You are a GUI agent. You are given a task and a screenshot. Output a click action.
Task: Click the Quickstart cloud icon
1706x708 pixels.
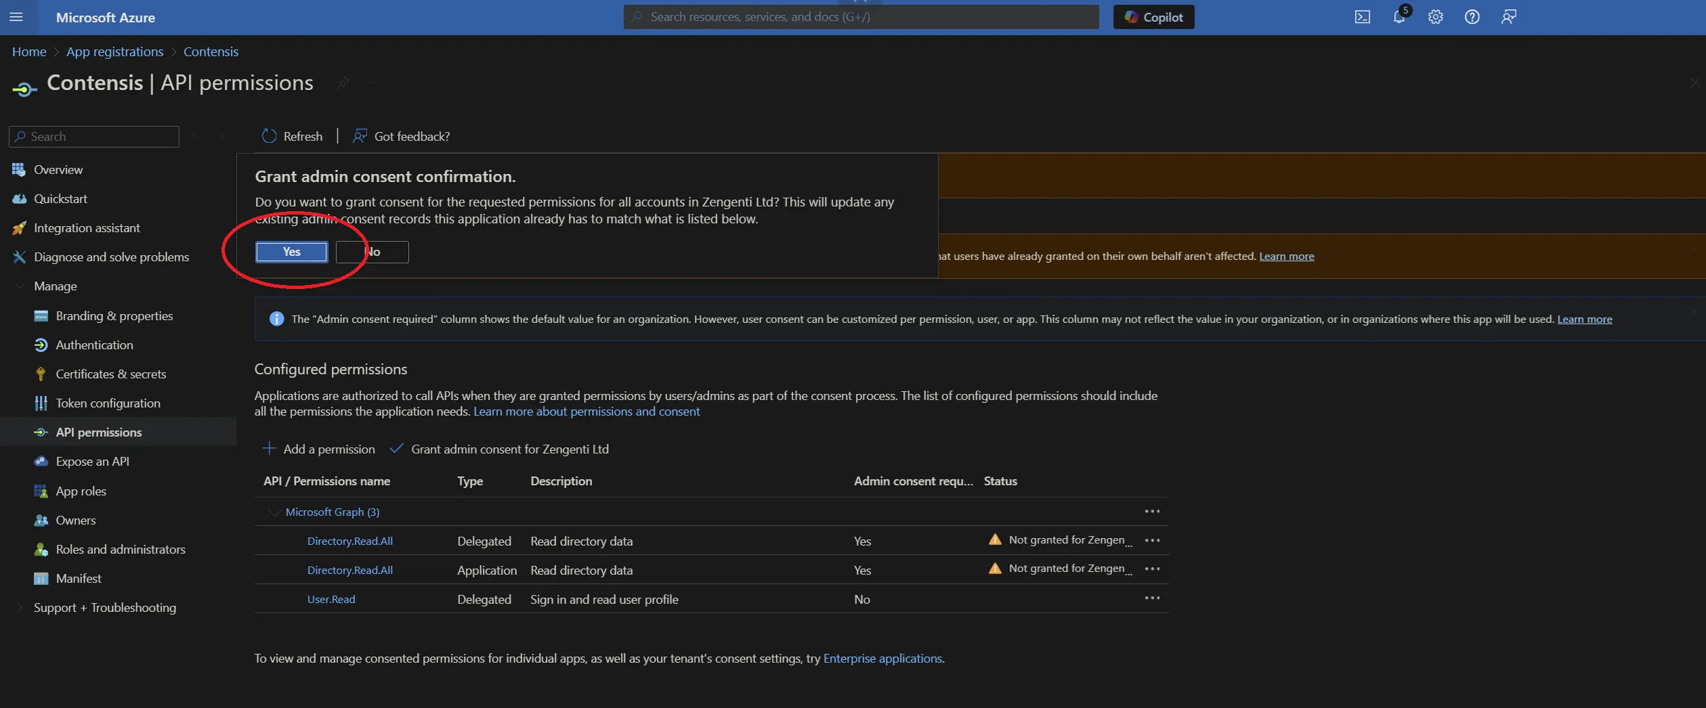point(19,199)
